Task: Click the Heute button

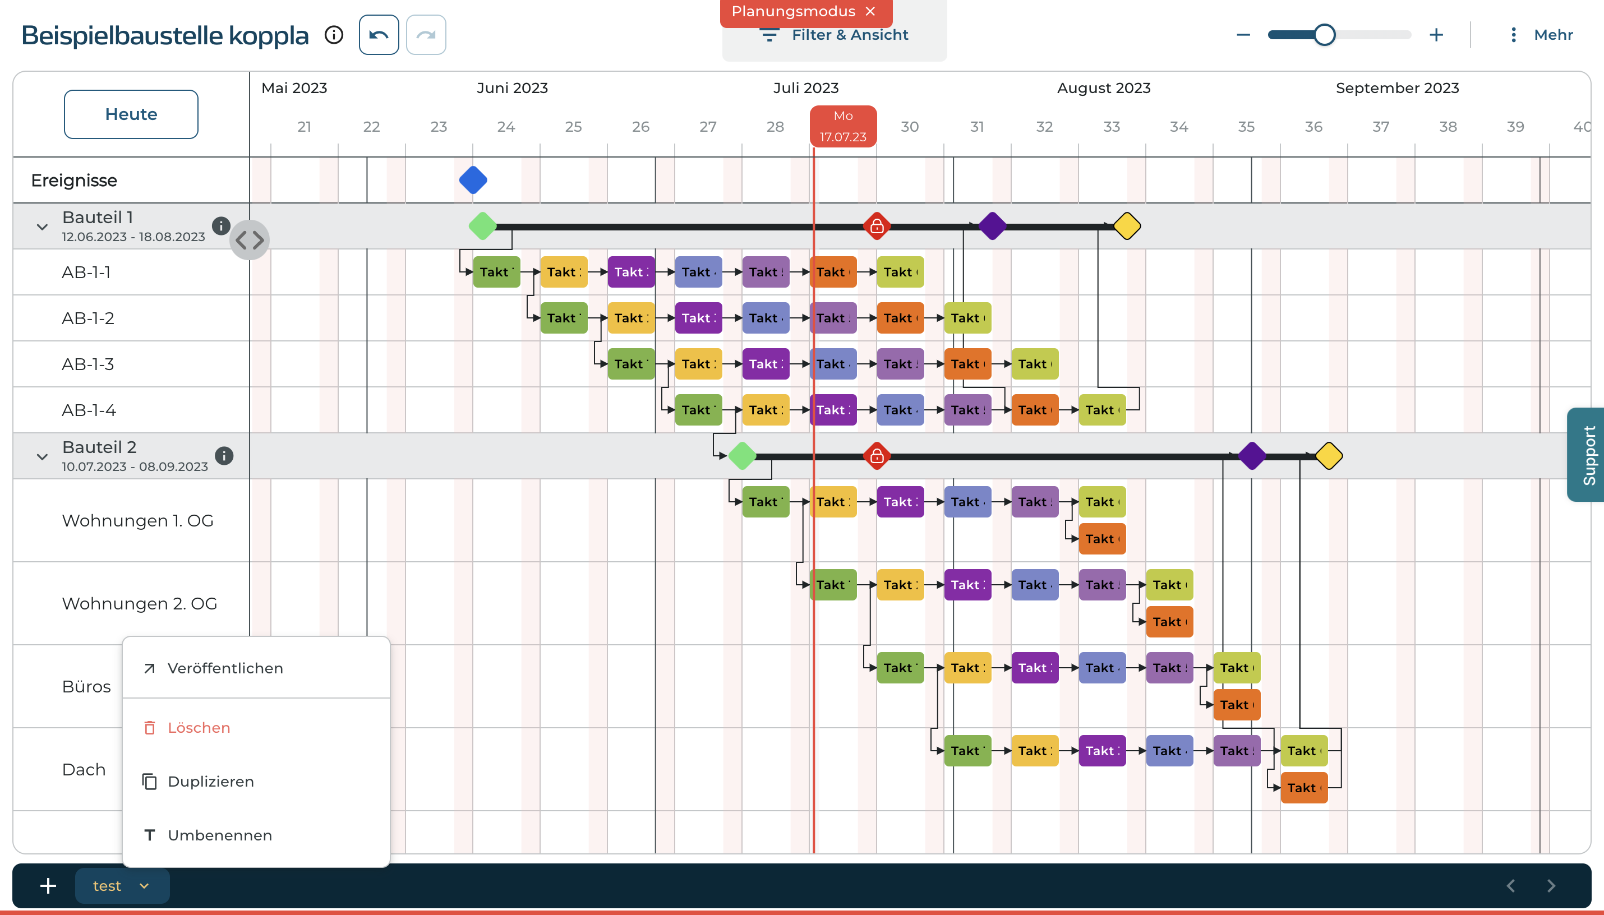Action: [x=131, y=114]
